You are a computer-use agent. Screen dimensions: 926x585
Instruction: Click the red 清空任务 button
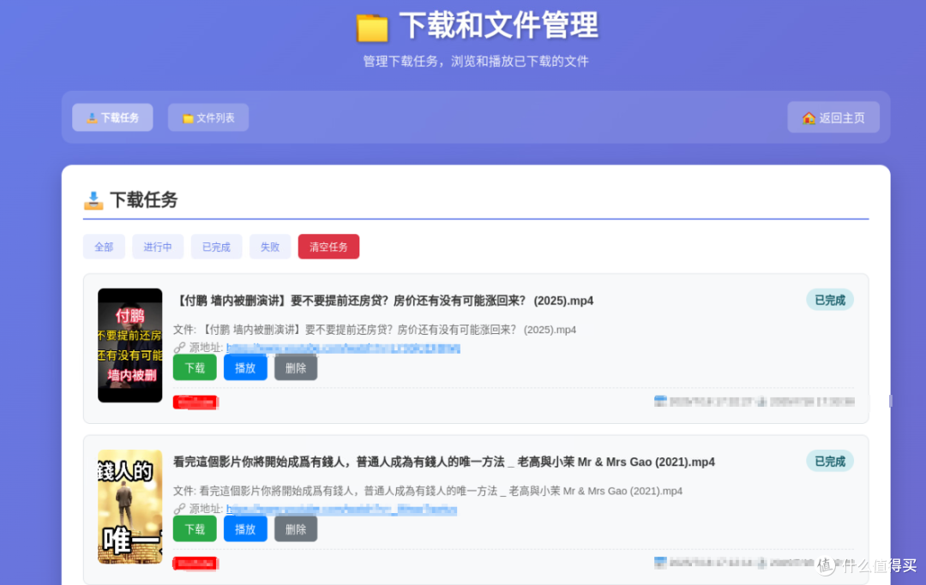328,247
